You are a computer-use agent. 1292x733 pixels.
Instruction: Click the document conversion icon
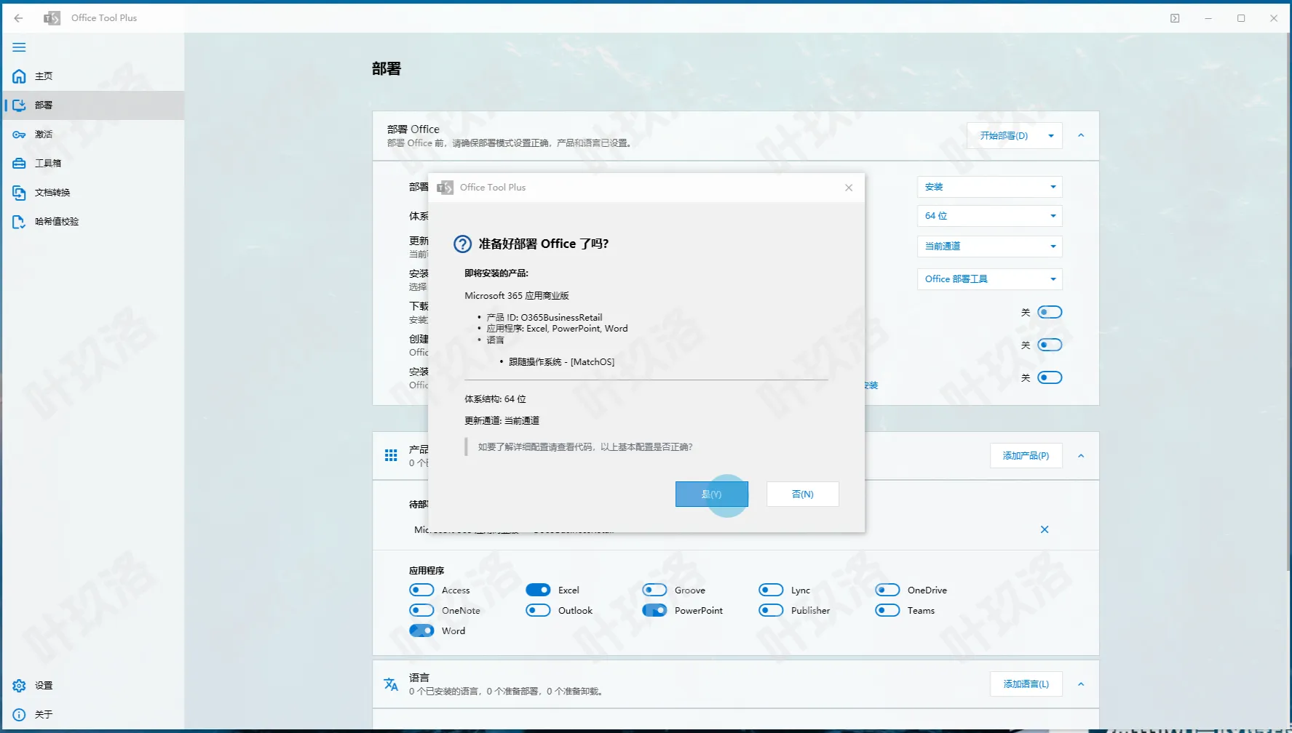19,193
